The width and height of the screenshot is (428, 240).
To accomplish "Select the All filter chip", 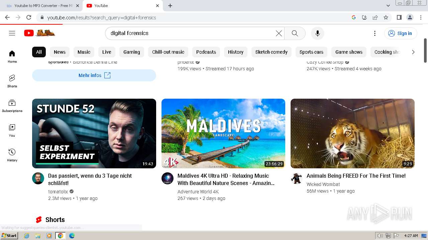I will [39, 52].
